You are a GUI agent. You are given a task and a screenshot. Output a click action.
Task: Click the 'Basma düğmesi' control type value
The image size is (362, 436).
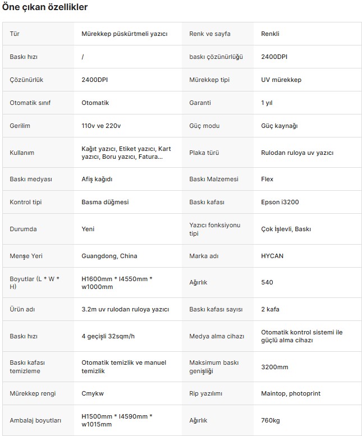[105, 202]
